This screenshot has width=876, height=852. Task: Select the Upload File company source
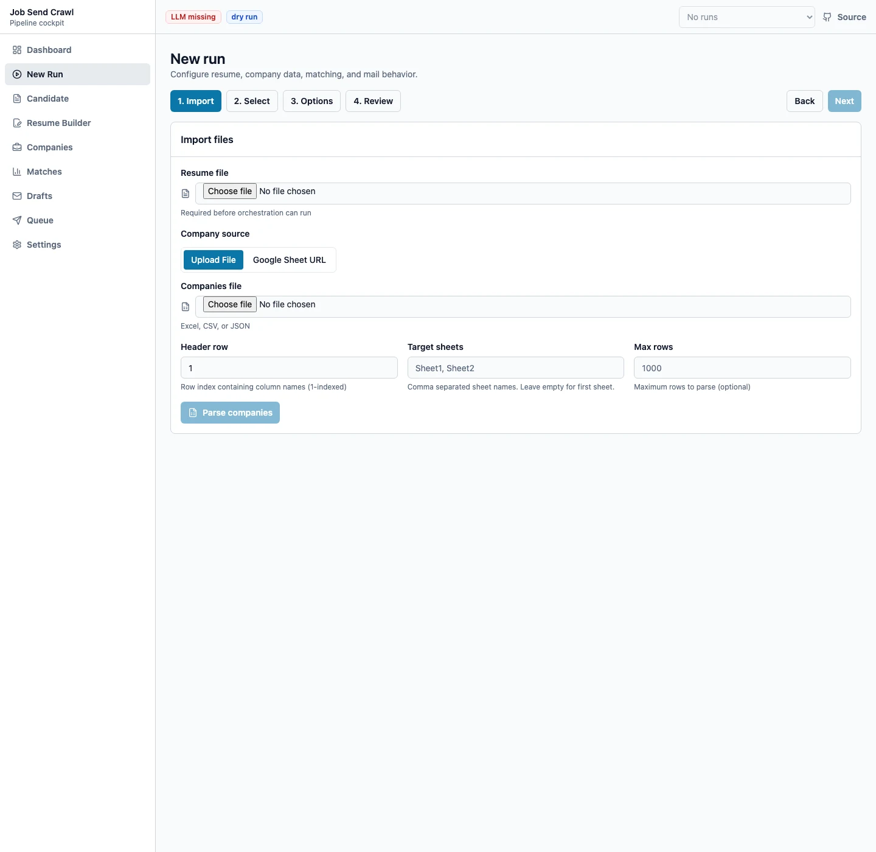click(x=214, y=260)
